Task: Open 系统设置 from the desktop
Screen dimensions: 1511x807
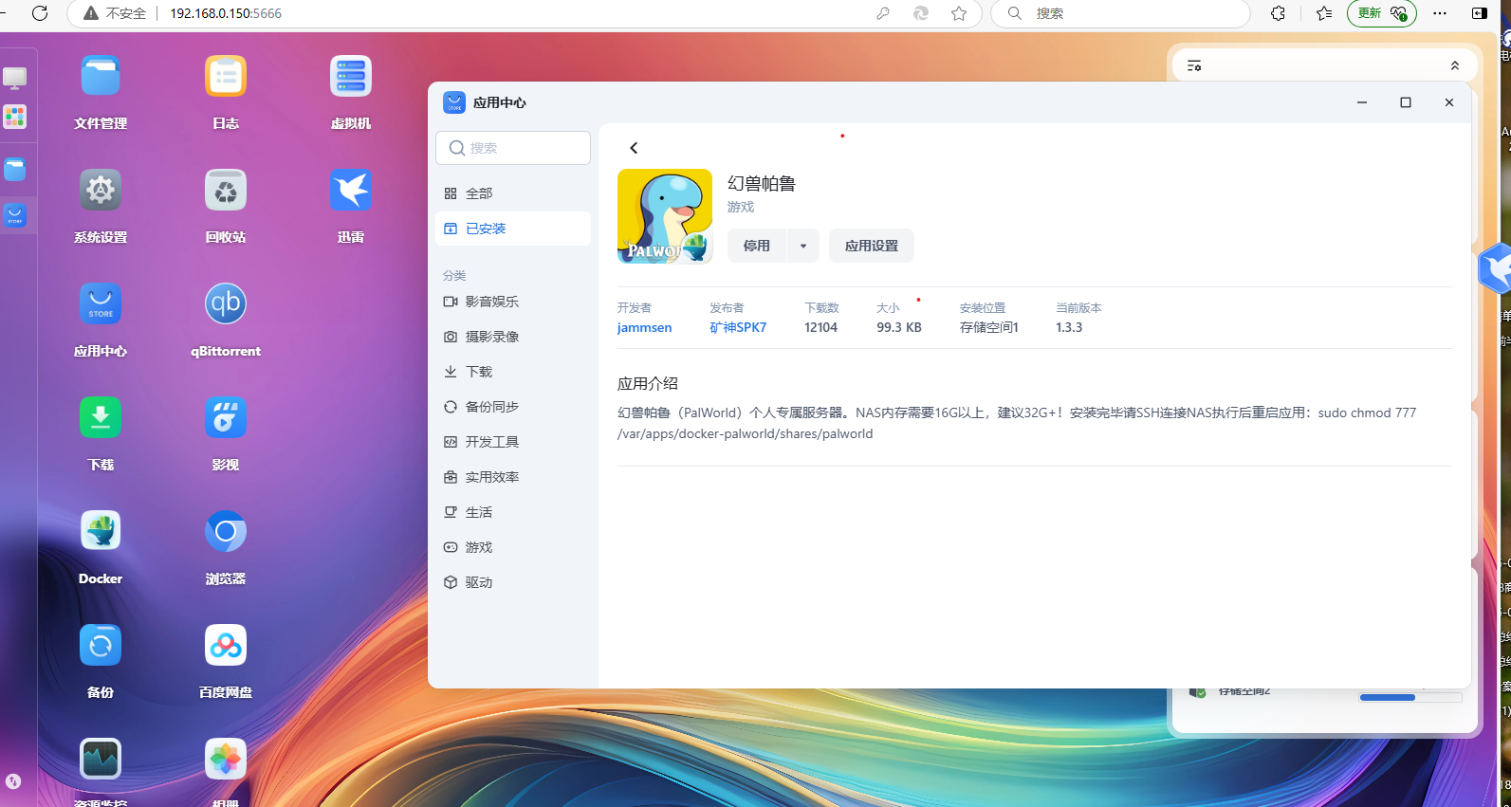Action: coord(101,191)
